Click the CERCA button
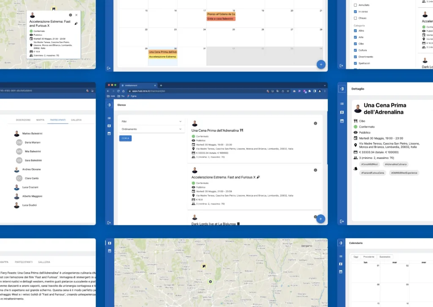Screen dimensions: 433x307 125,138
